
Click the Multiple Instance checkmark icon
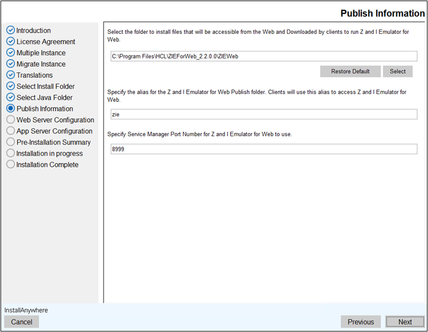10,53
